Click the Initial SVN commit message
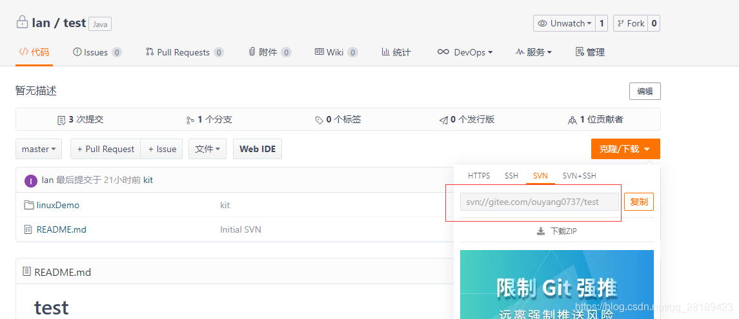Image resolution: width=739 pixels, height=319 pixels. click(x=240, y=229)
